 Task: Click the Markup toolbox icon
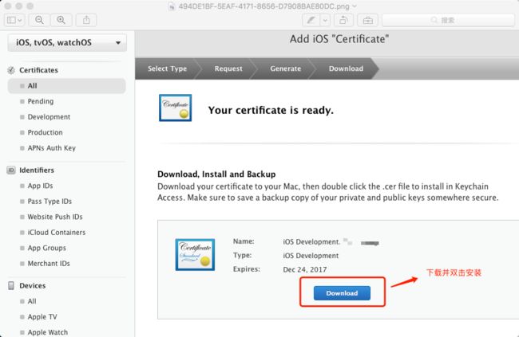[368, 20]
